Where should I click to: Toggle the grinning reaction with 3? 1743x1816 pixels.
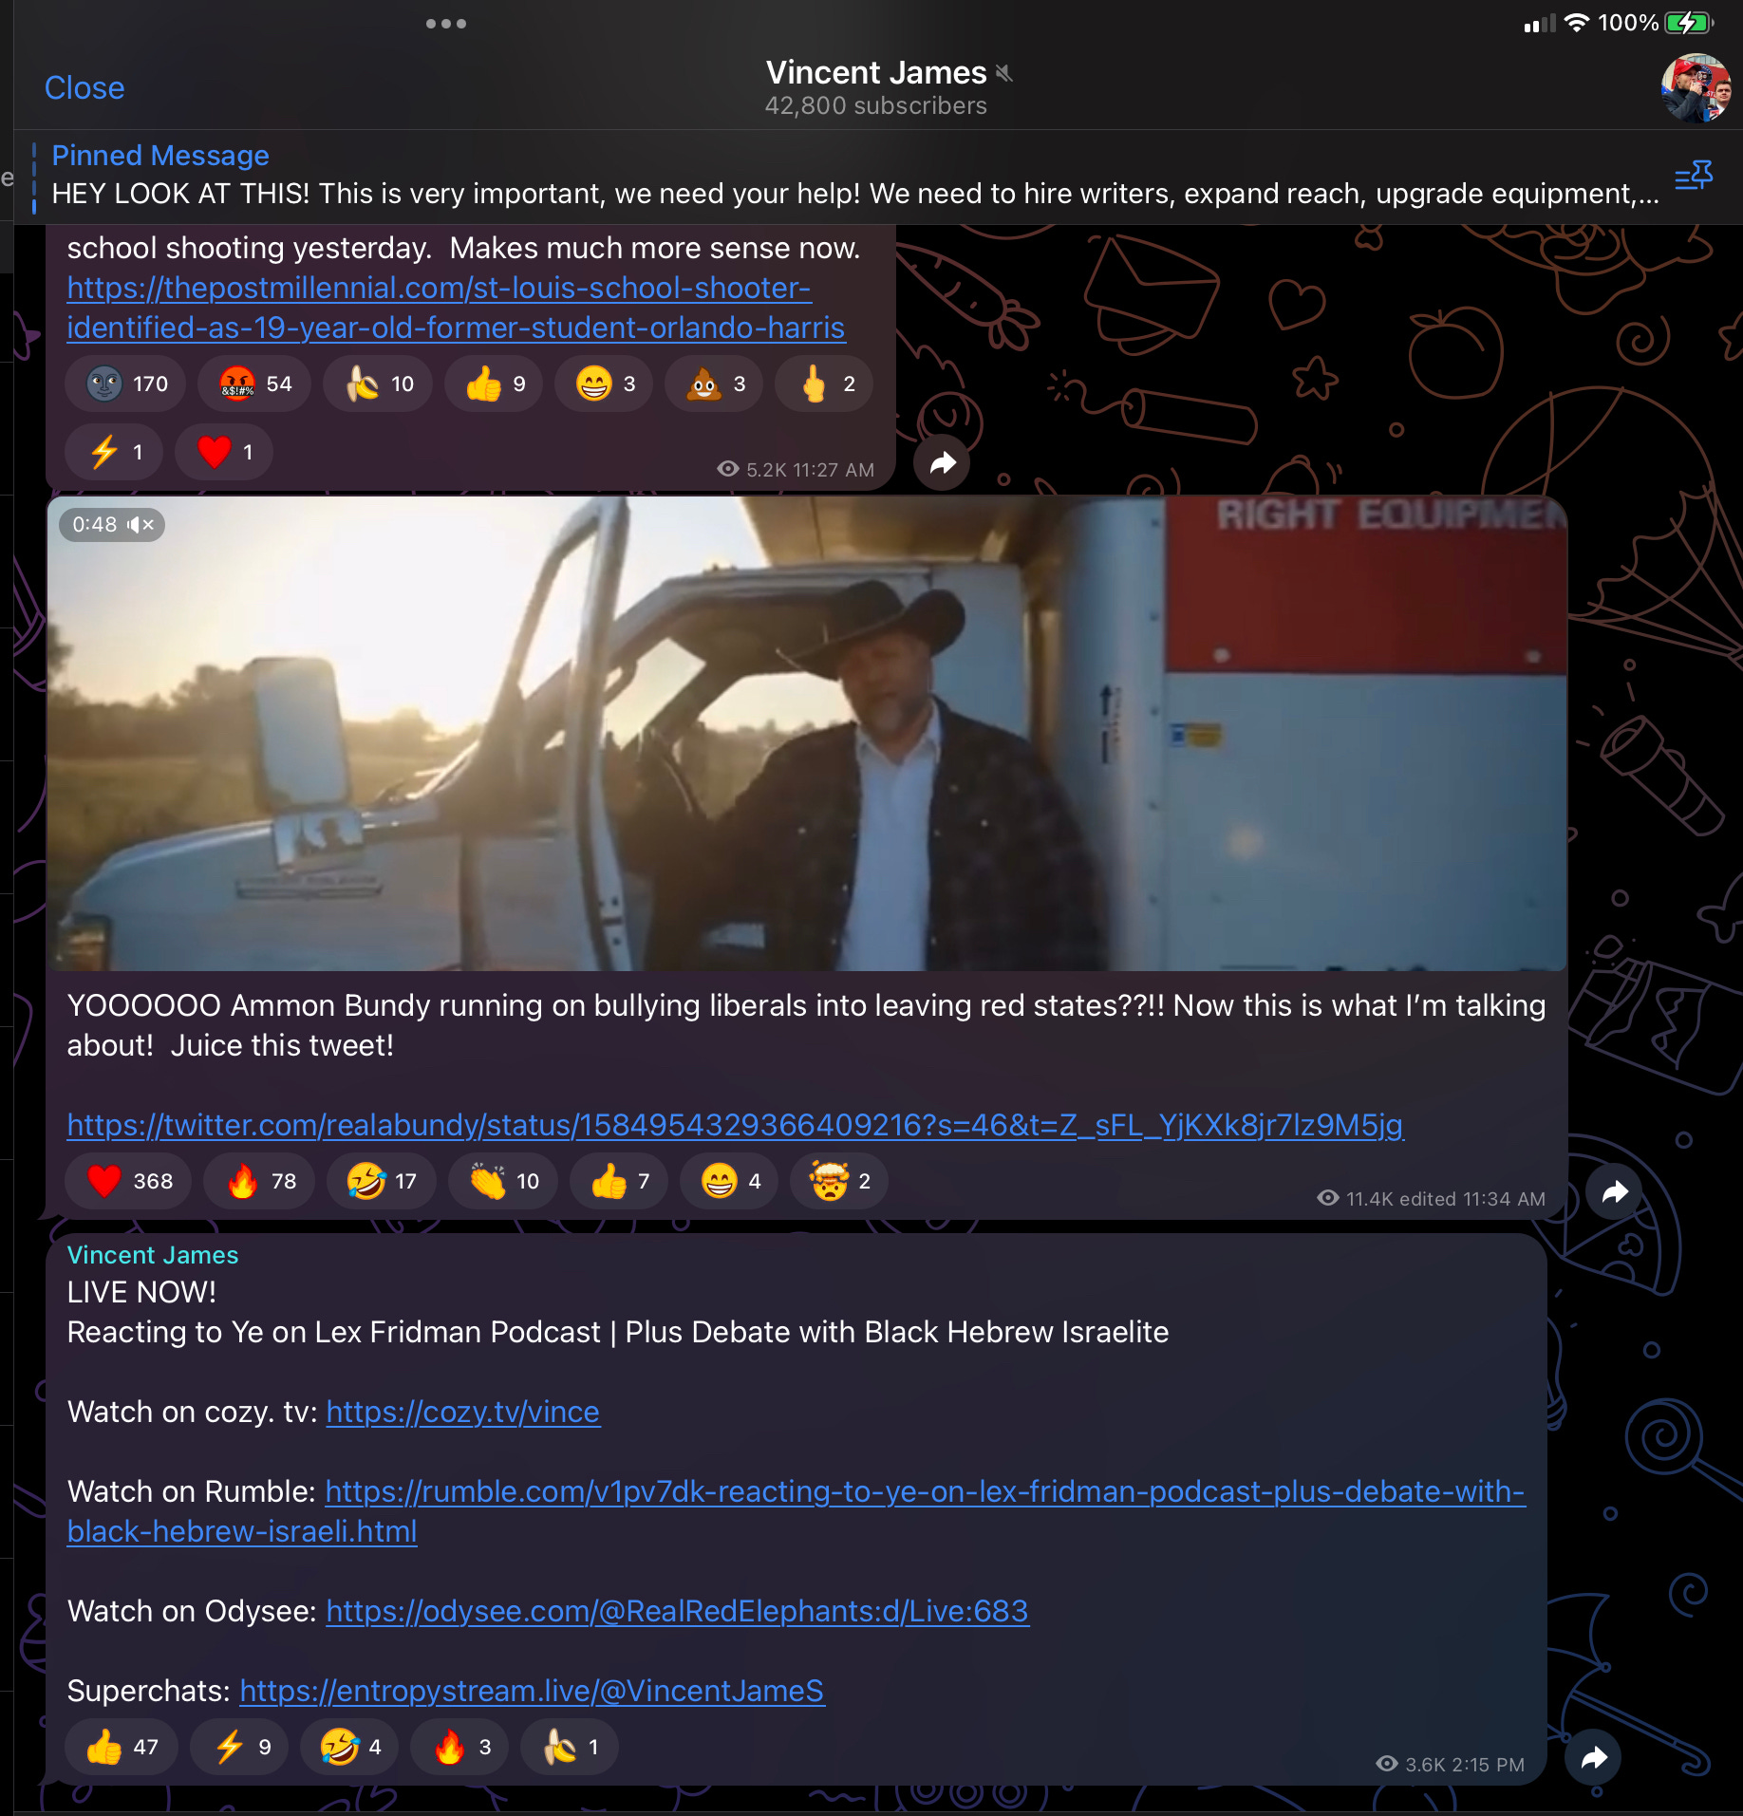click(x=604, y=384)
